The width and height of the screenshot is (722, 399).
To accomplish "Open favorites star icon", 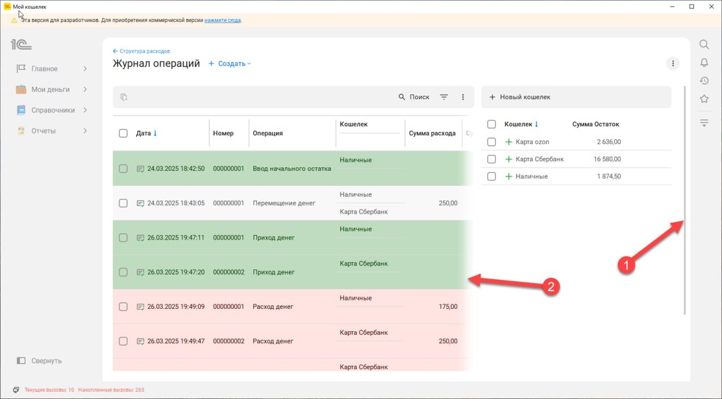I will (x=703, y=99).
